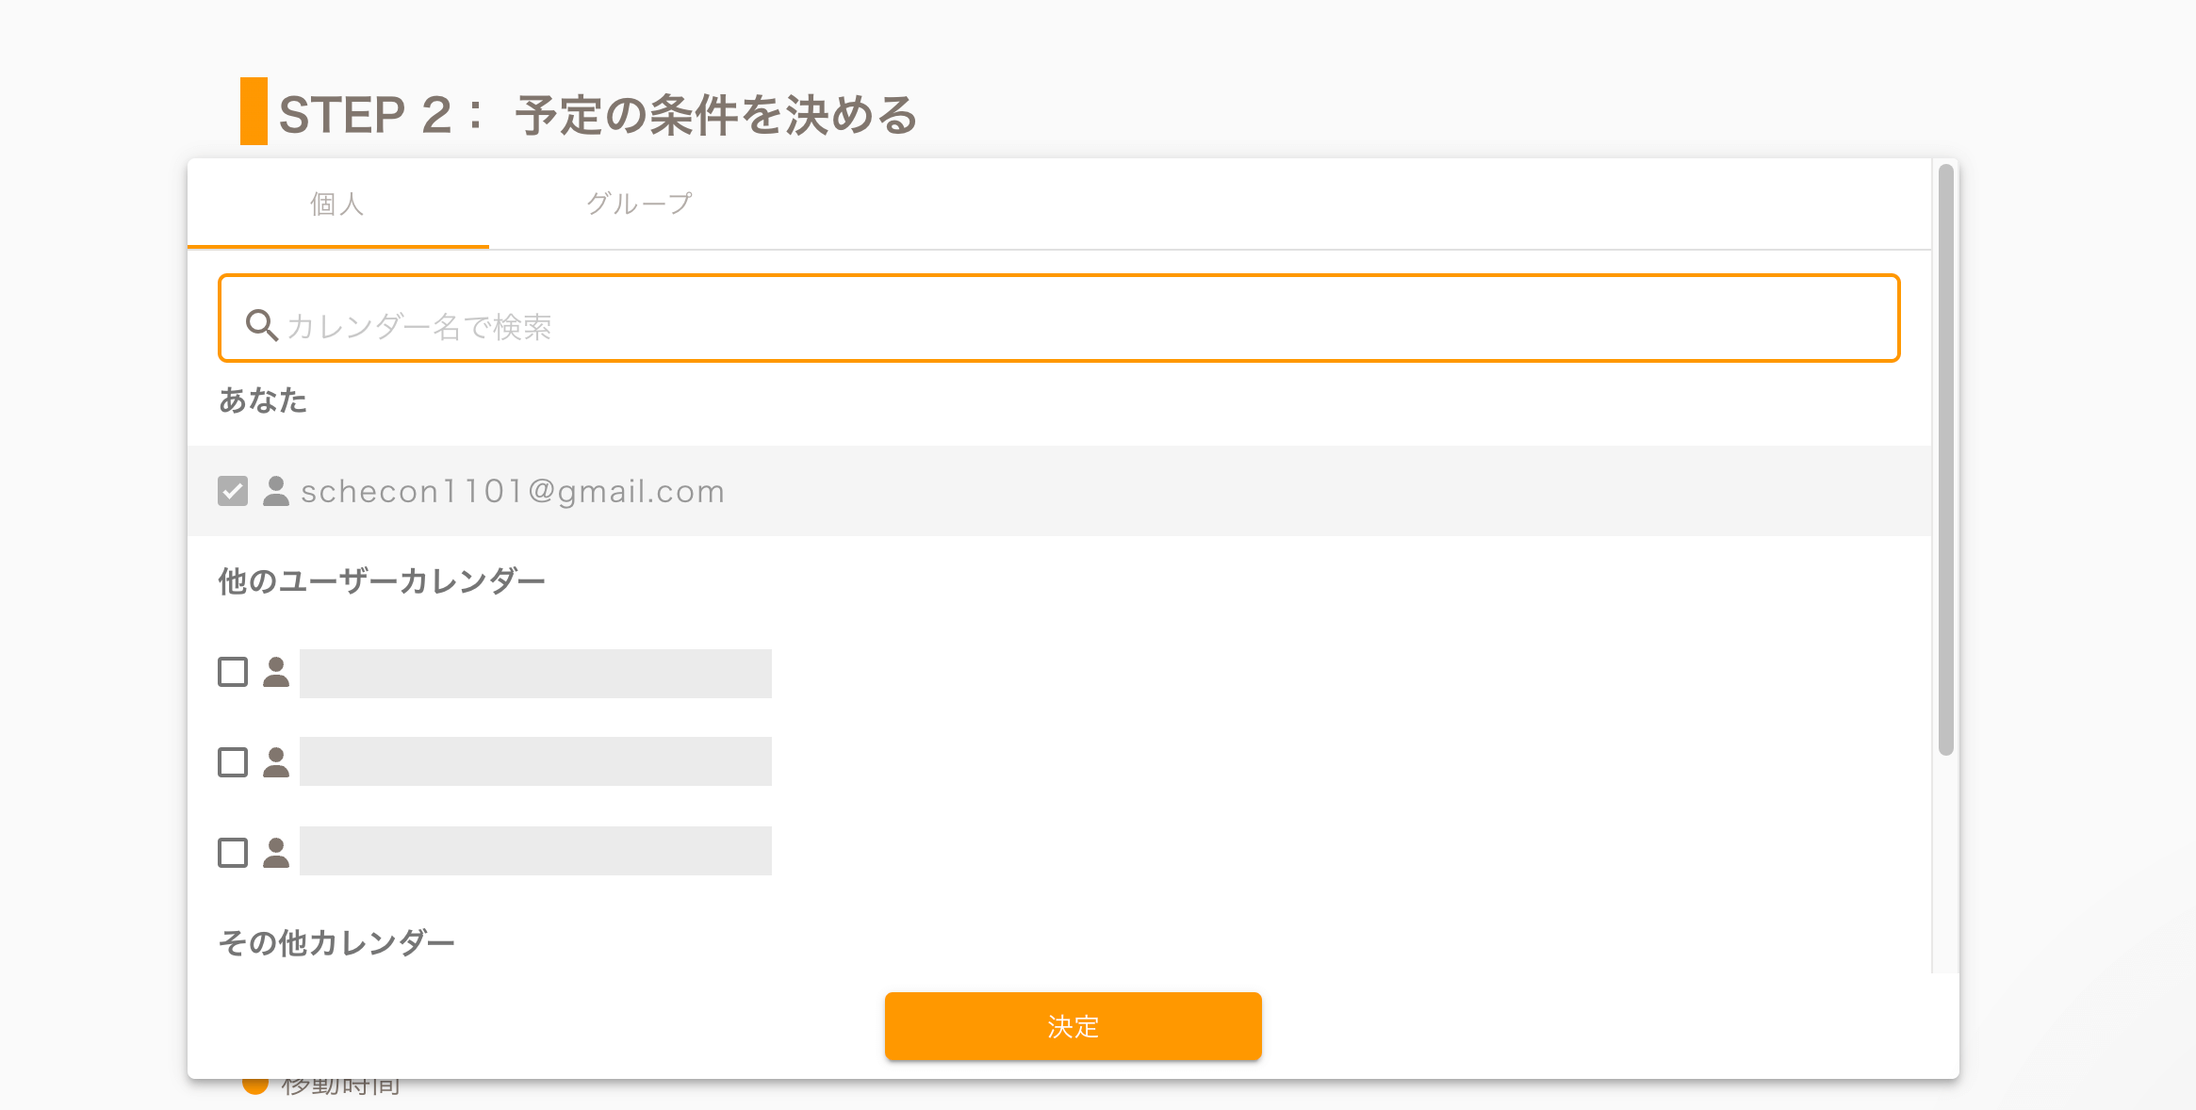Screen dimensions: 2196x1110
Task: Switch to the 個人 tab
Action: [337, 204]
